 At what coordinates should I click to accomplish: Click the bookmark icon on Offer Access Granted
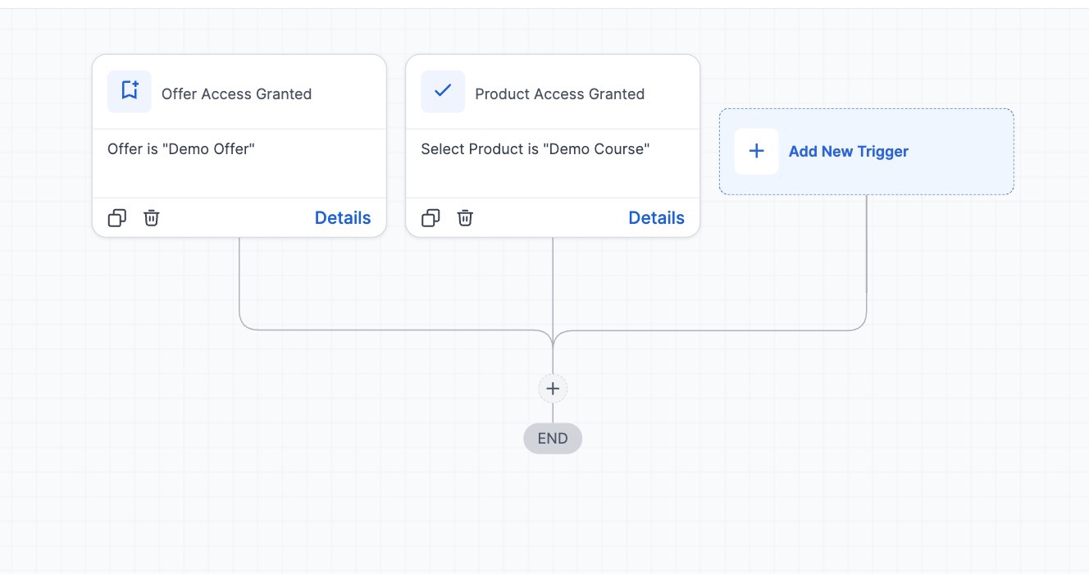click(130, 91)
